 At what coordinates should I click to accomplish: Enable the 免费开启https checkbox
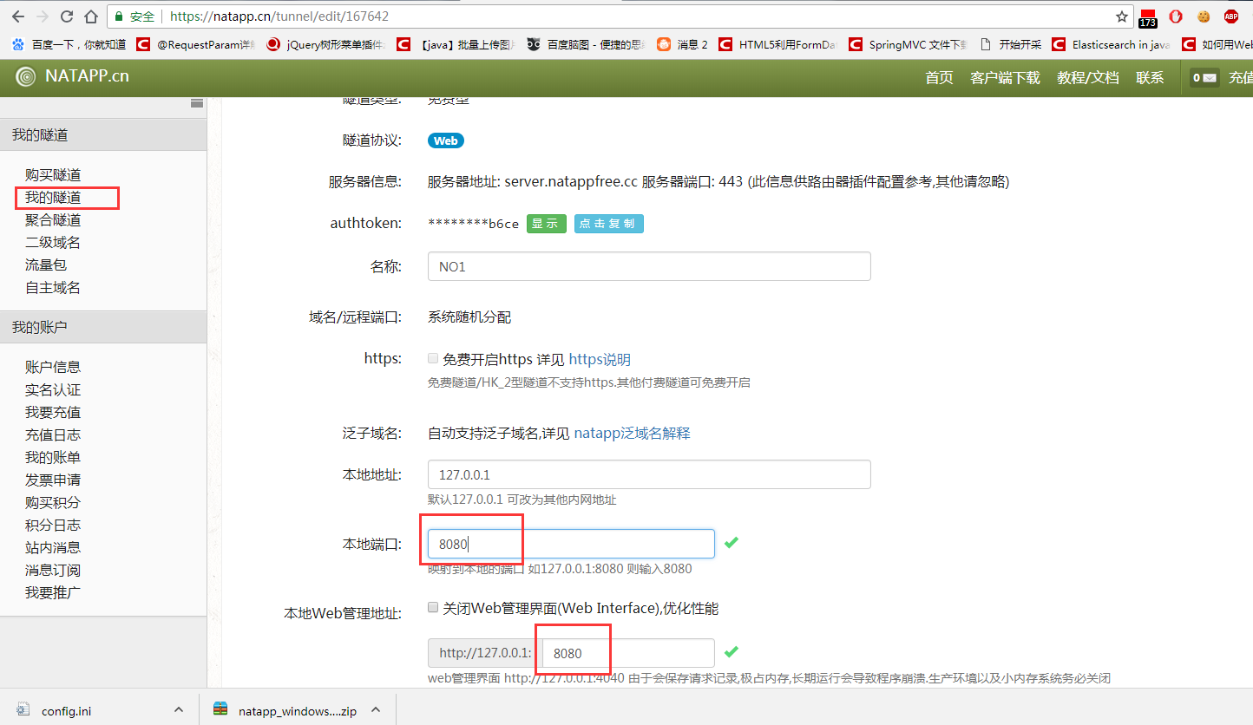433,358
